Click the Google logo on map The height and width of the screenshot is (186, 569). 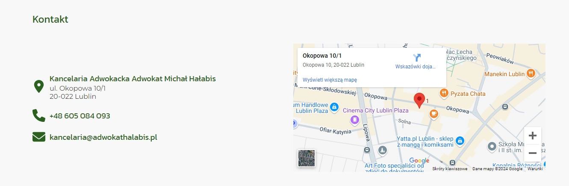419,161
